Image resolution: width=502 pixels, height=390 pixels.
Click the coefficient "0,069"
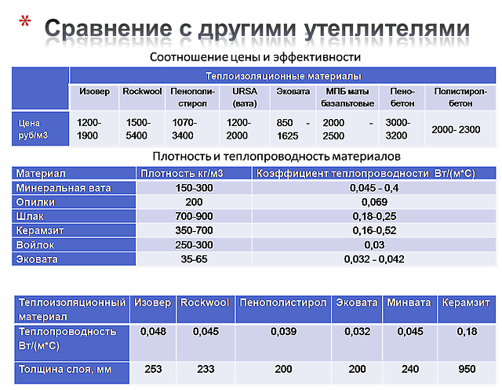pos(374,202)
